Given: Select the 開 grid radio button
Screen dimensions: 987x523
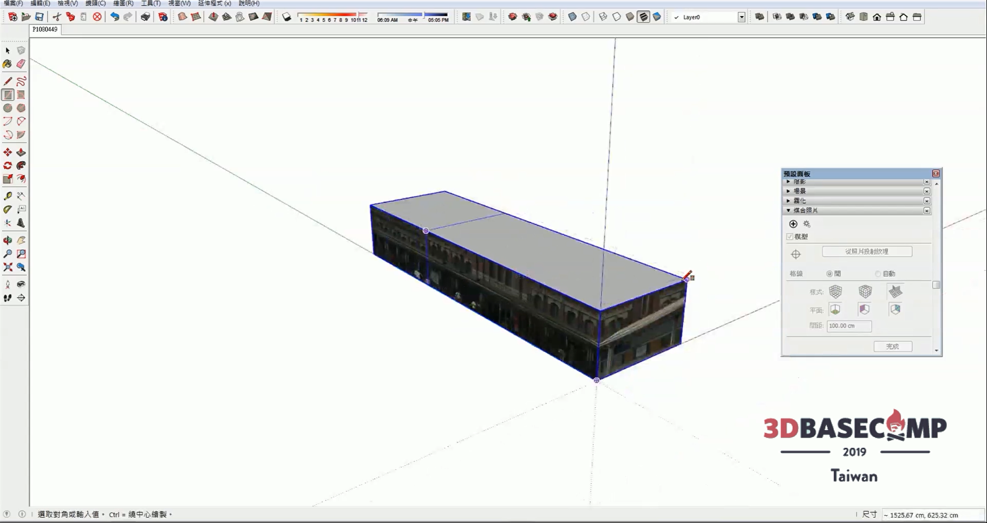Looking at the screenshot, I should pos(829,274).
